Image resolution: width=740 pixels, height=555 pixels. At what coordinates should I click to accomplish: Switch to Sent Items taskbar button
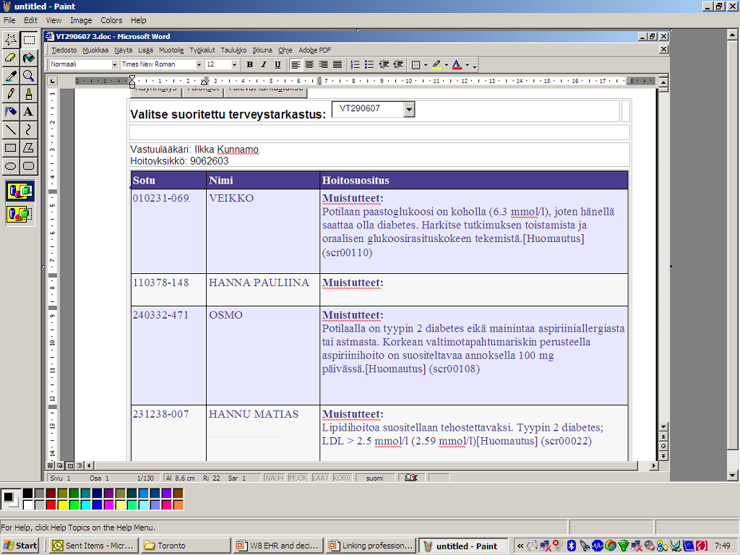(x=94, y=546)
